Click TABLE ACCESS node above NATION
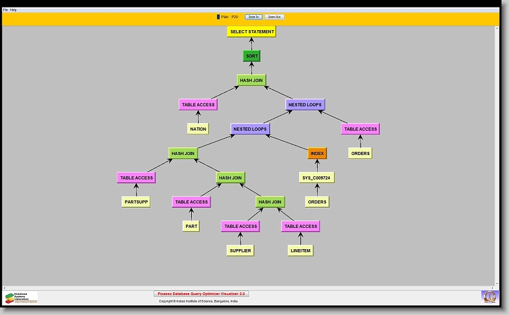Image resolution: width=509 pixels, height=315 pixels. click(198, 105)
